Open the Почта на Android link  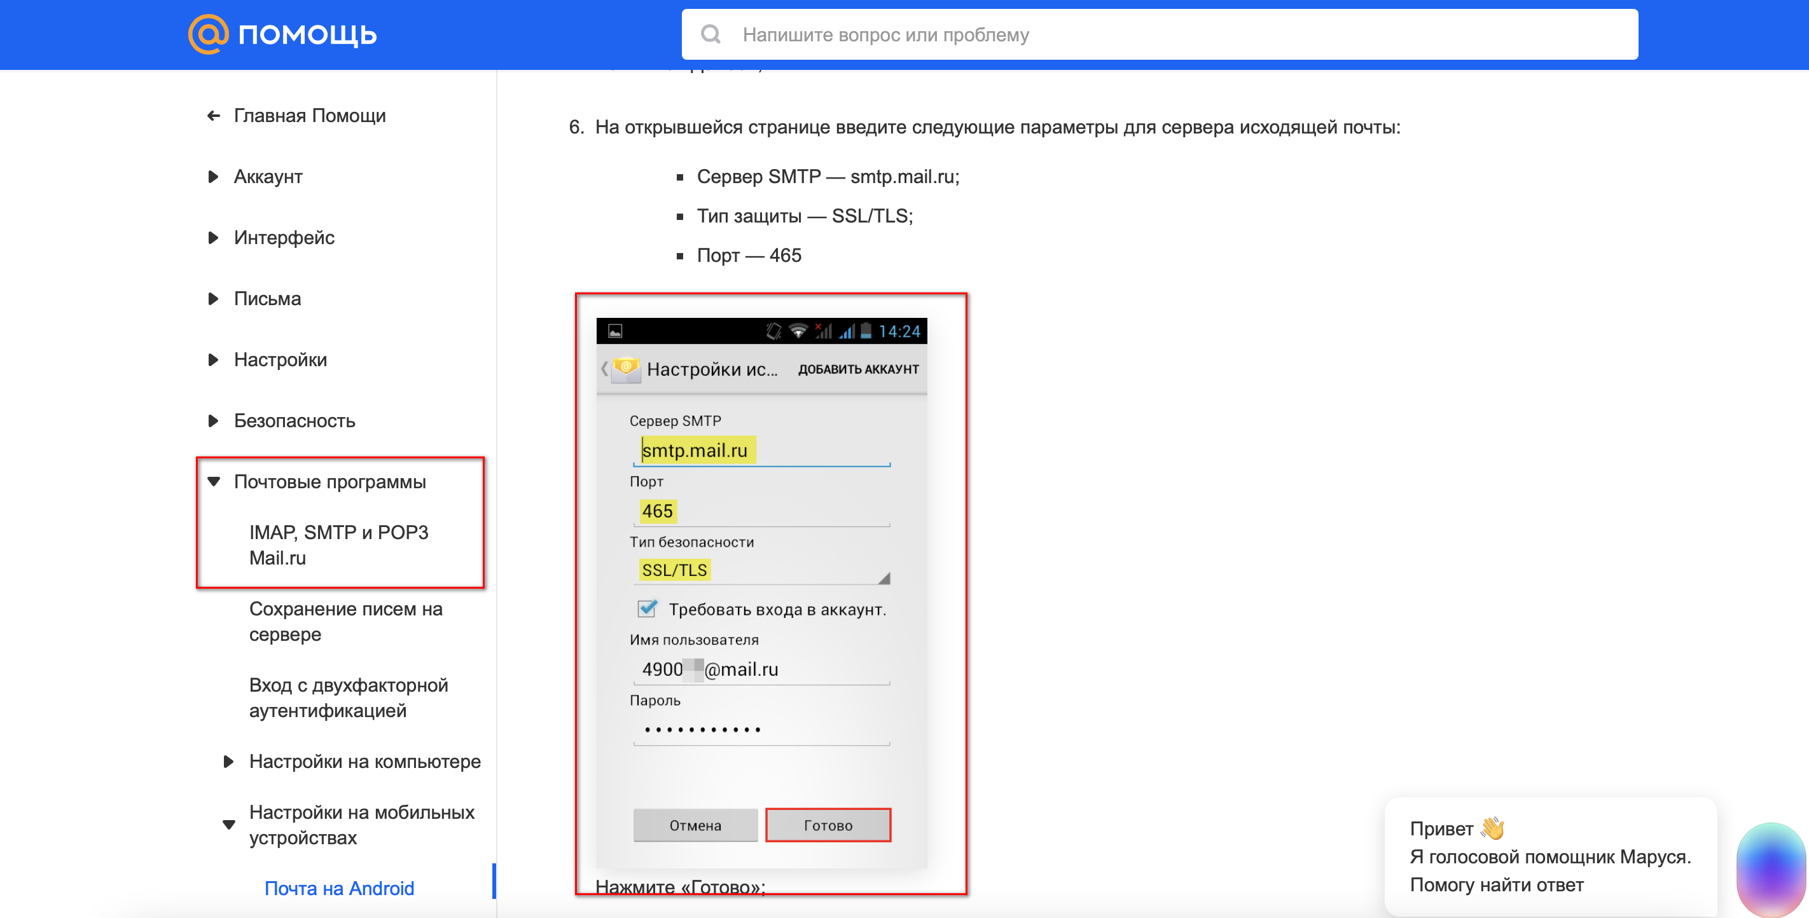pos(339,889)
